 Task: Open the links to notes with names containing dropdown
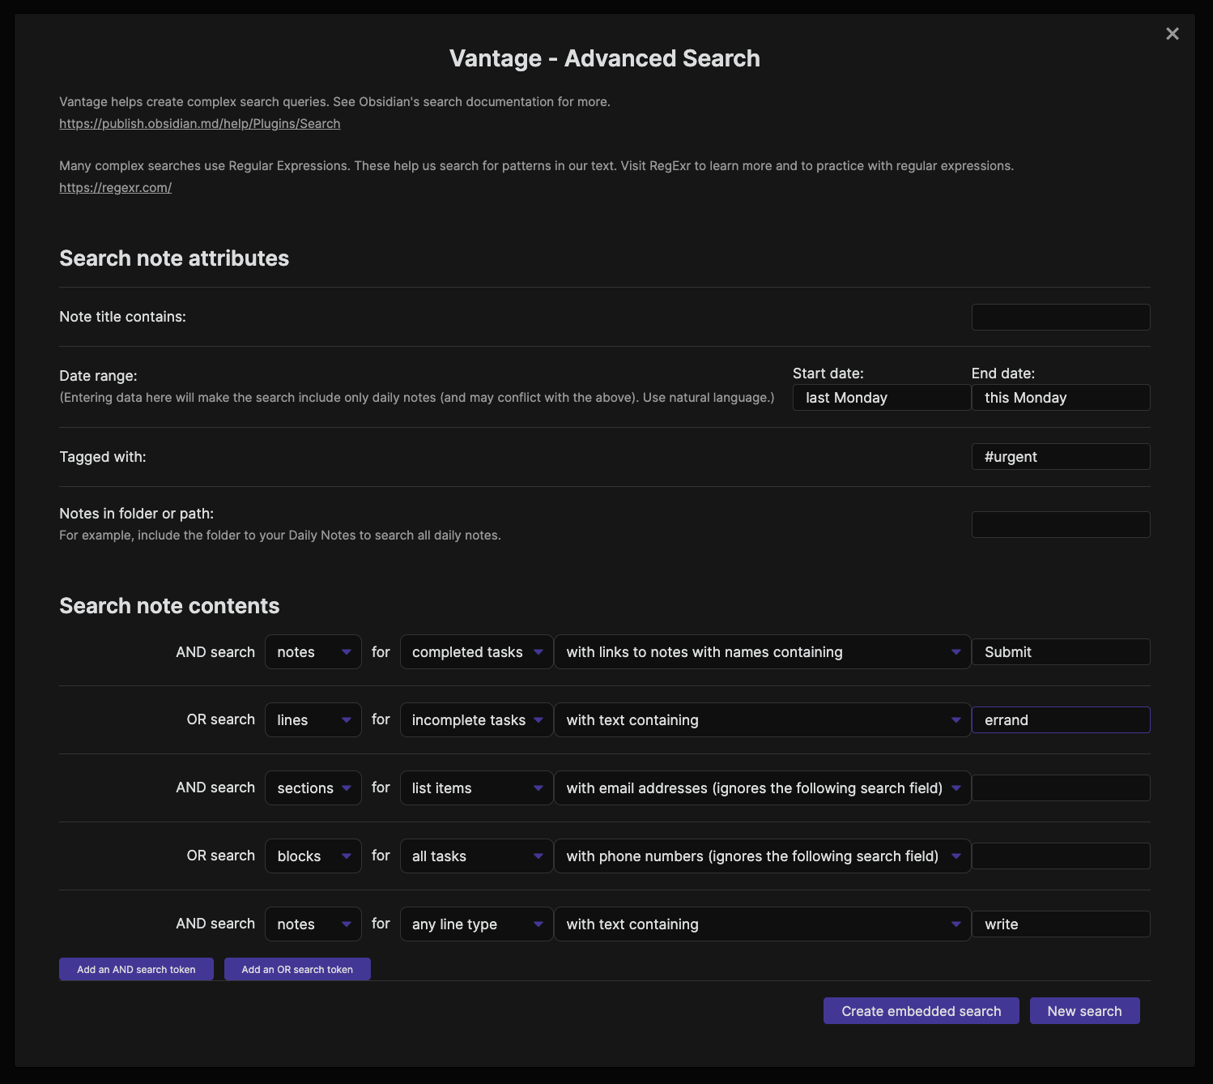(763, 651)
